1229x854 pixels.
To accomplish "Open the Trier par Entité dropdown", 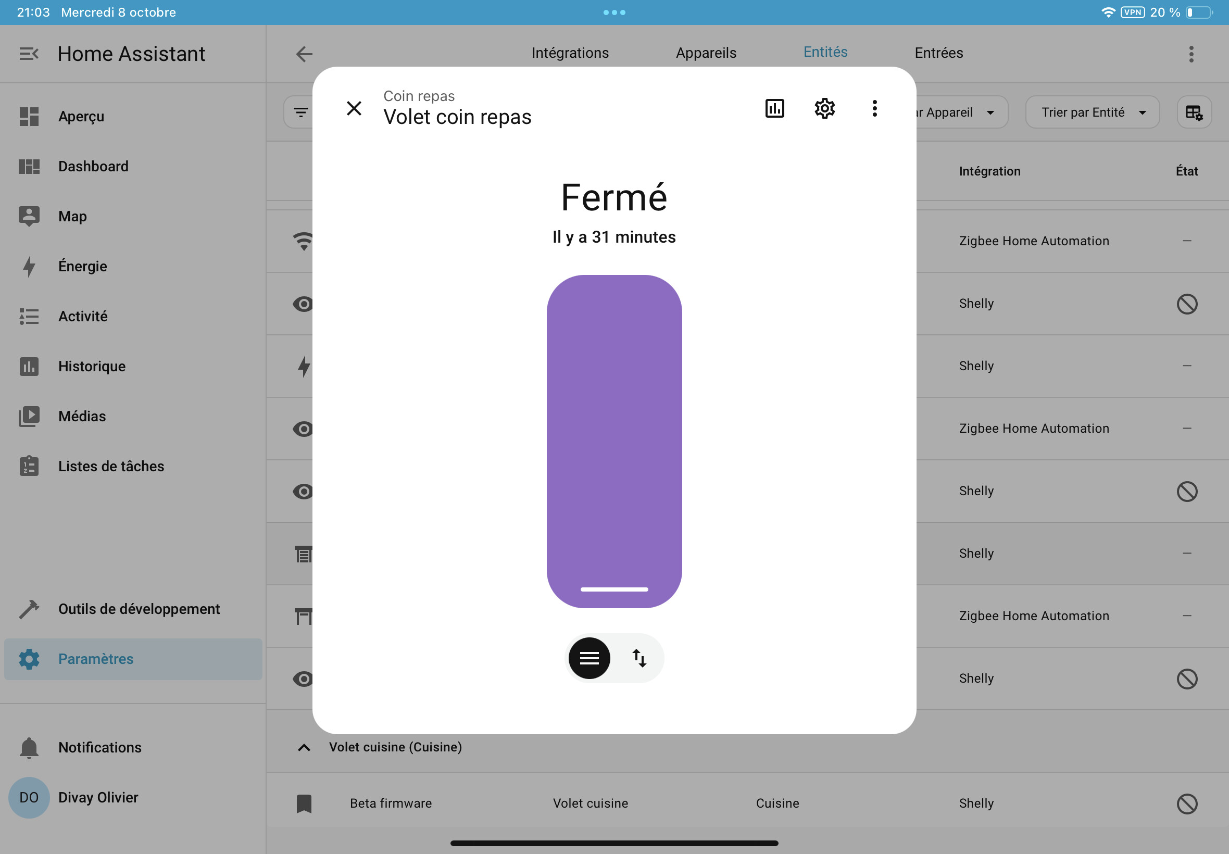I will pos(1092,112).
